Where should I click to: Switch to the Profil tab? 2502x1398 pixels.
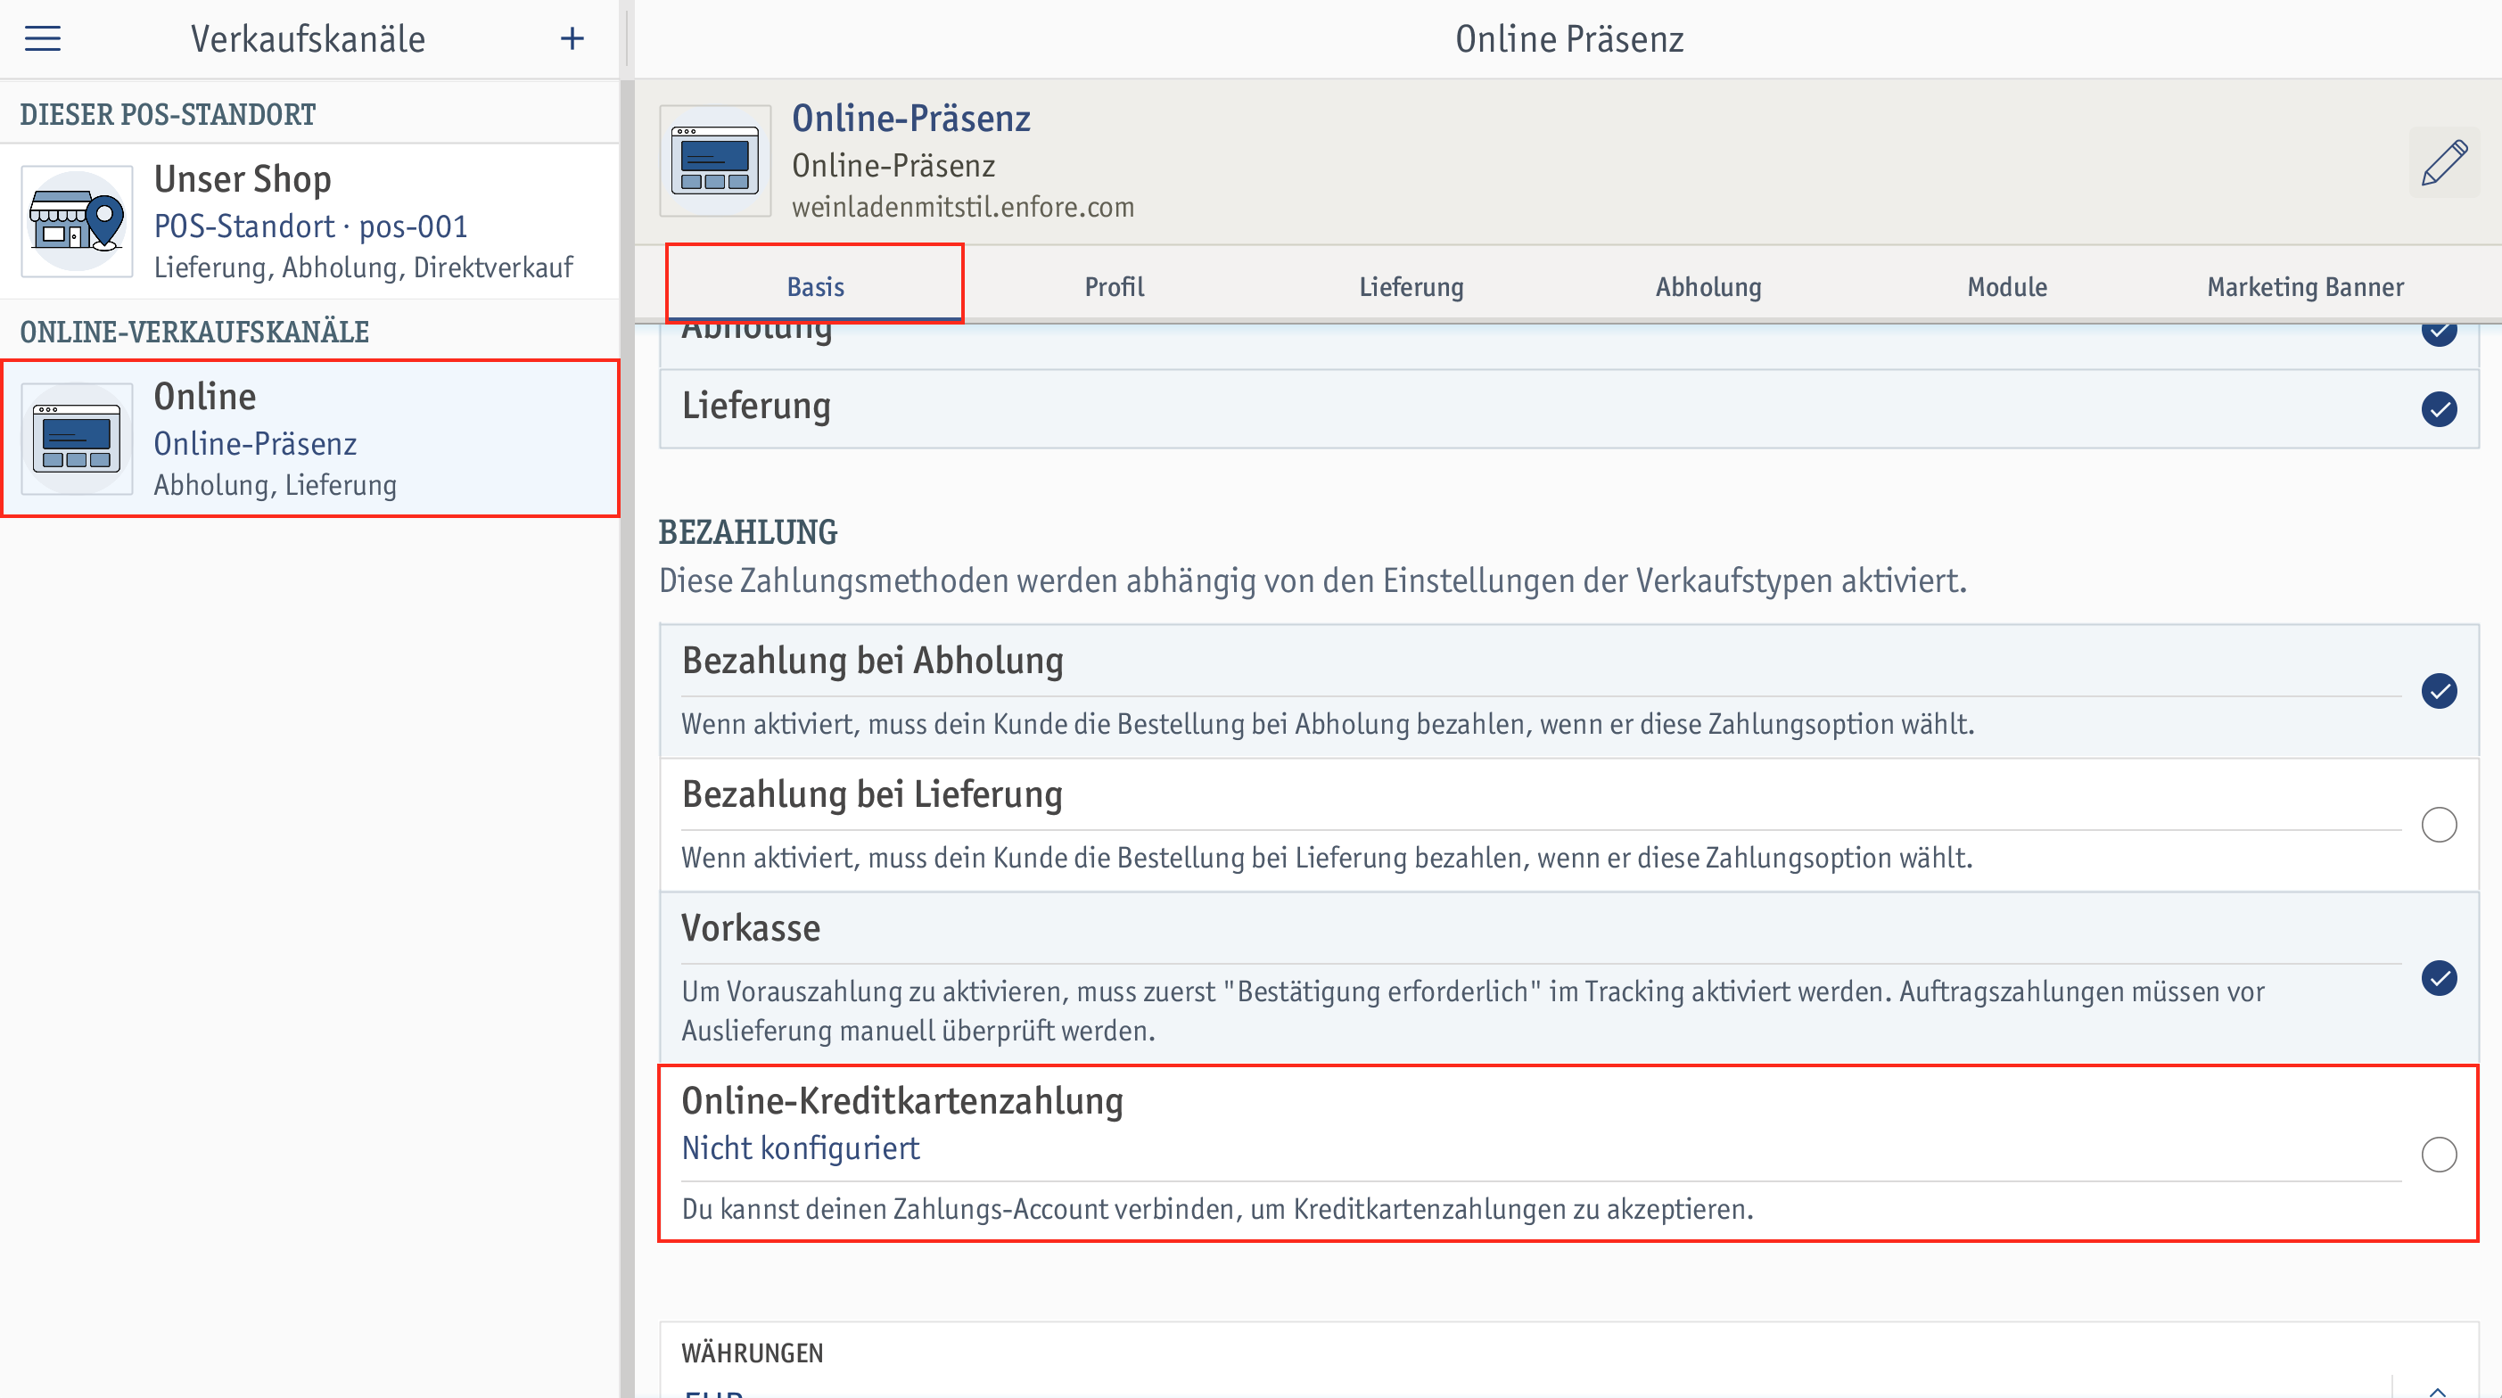[x=1114, y=286]
